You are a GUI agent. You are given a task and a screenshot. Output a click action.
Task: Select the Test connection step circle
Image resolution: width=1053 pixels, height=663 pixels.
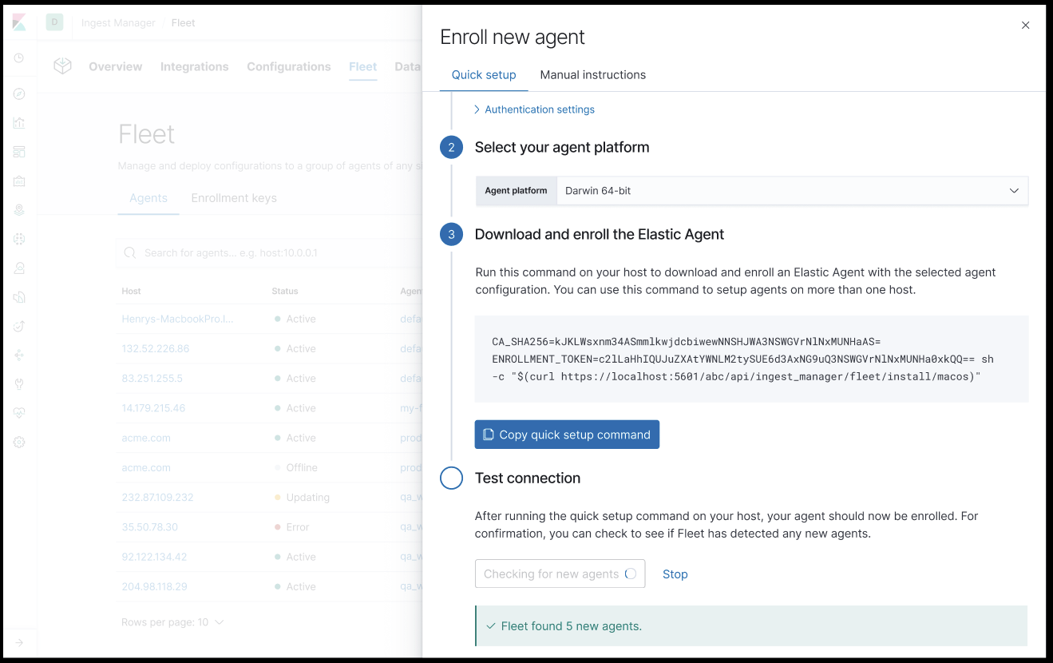point(451,478)
